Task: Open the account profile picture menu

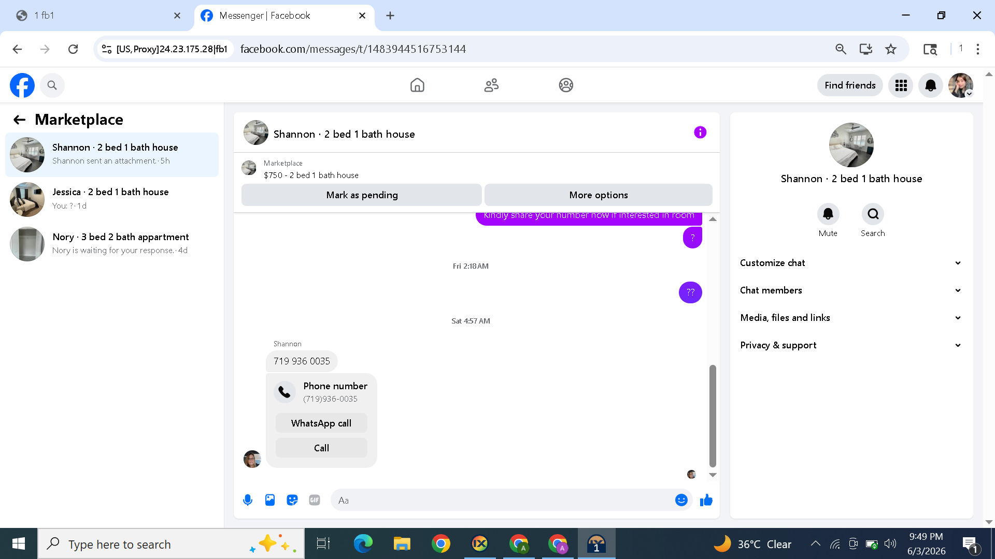Action: click(961, 85)
